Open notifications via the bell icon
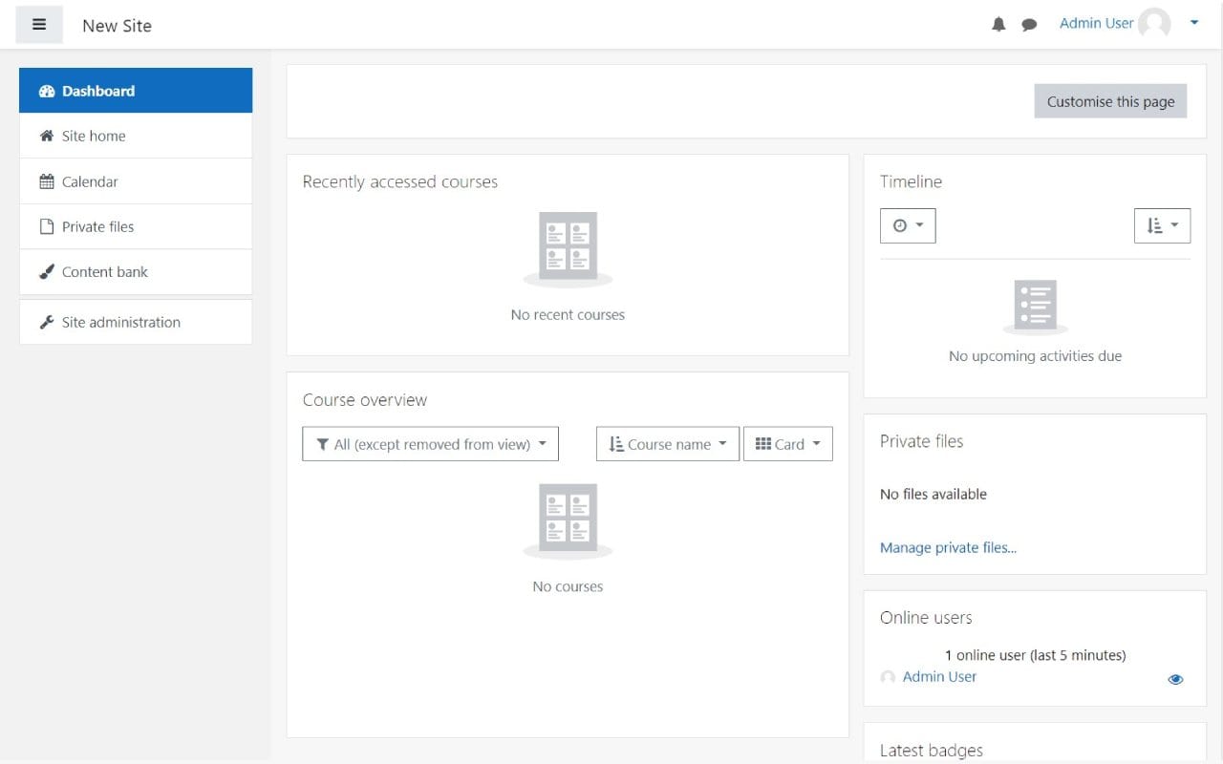 click(998, 25)
